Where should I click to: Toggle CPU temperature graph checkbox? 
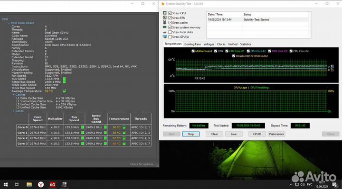[216, 51]
